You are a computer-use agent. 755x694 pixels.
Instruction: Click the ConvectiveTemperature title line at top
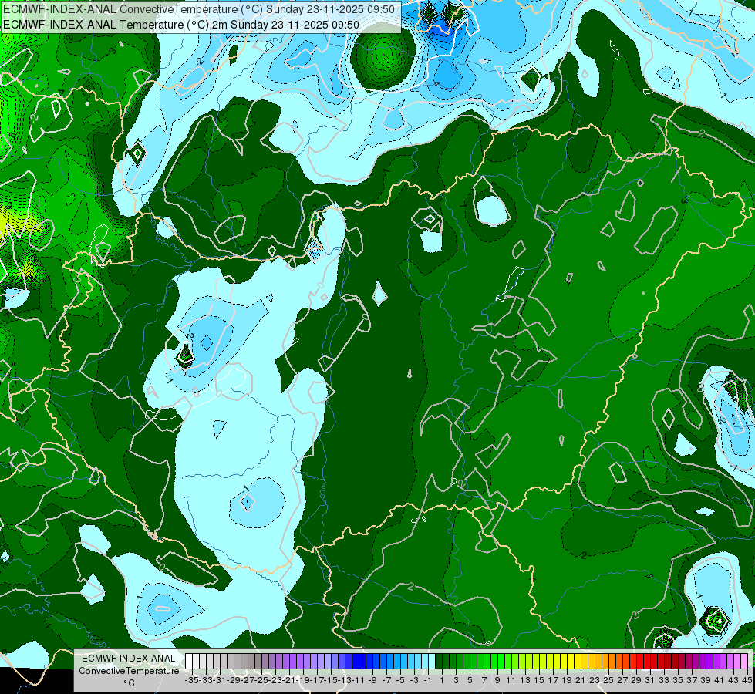[x=199, y=9]
